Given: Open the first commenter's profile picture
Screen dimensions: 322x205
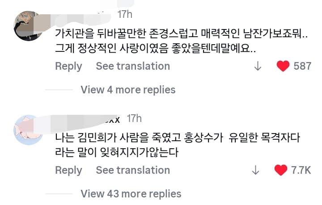Looking at the screenshot, I should click(30, 25).
